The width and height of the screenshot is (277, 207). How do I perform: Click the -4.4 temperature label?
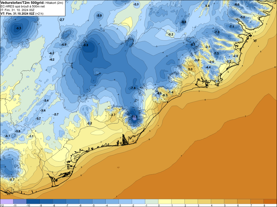(208, 67)
